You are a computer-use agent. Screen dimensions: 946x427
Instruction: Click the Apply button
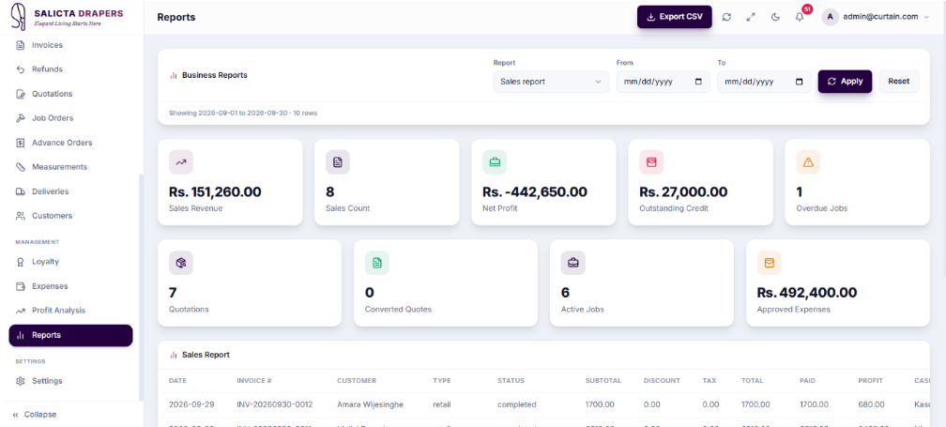tap(845, 82)
